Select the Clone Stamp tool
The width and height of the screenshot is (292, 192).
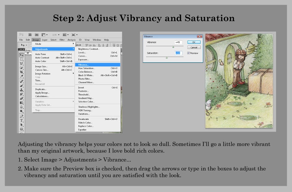[22, 90]
